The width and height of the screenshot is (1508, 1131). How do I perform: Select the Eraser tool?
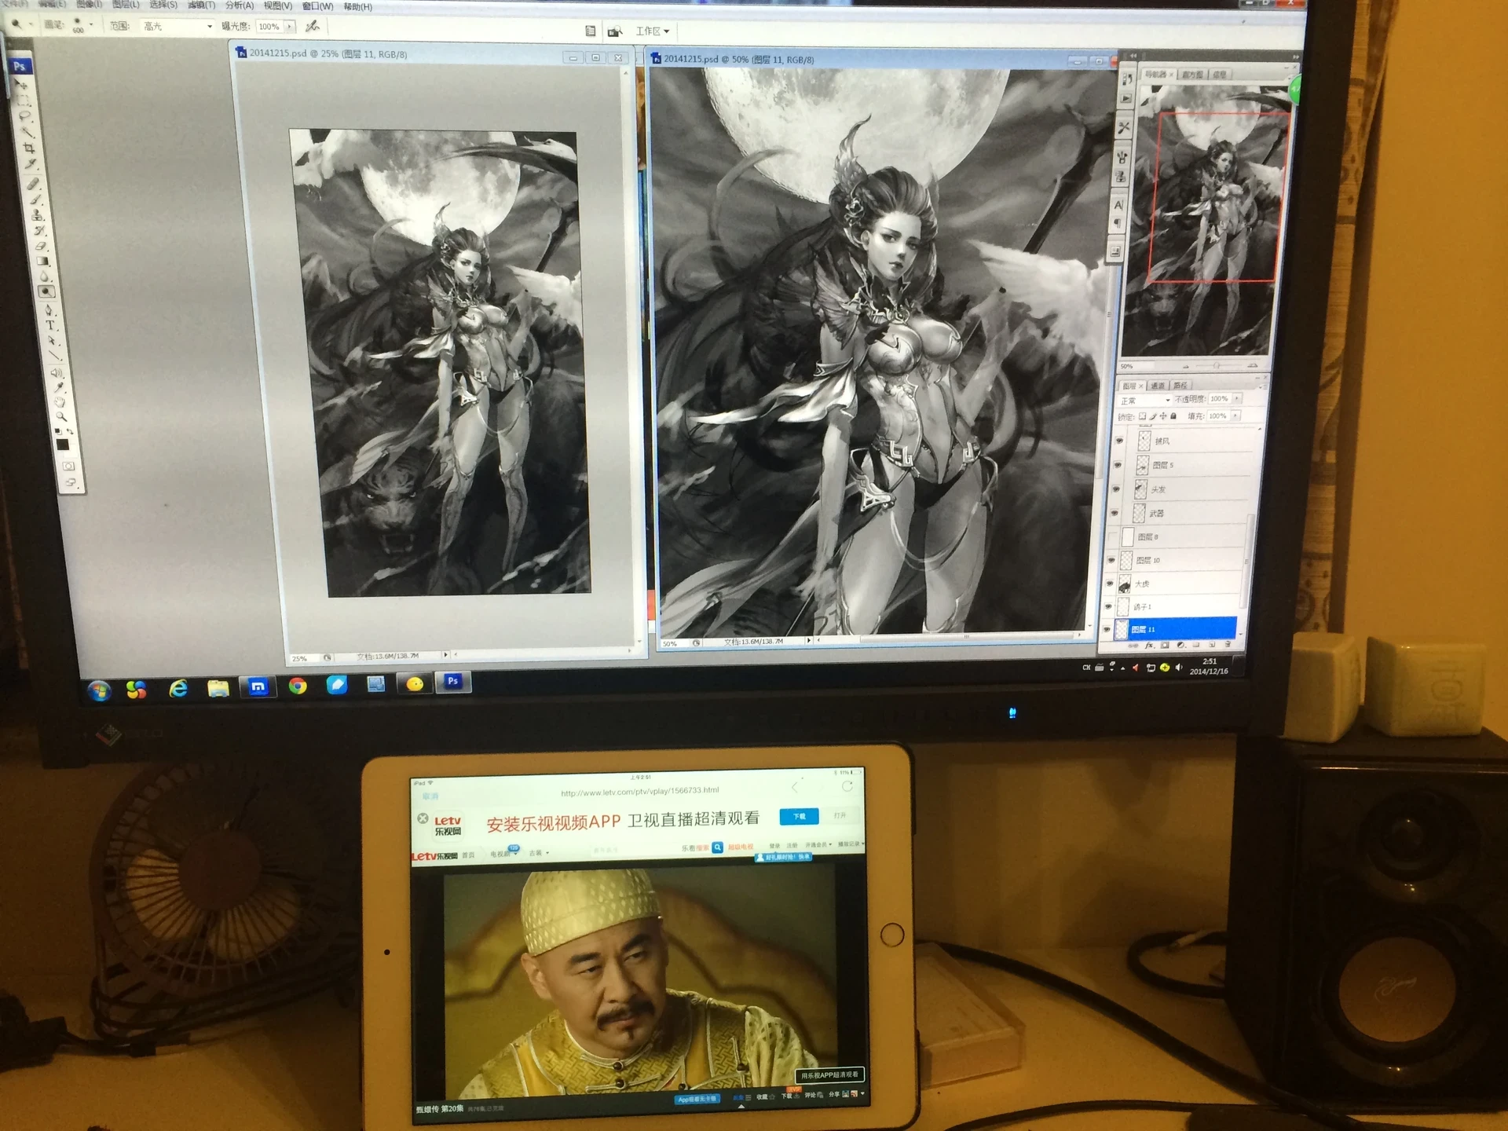(40, 246)
